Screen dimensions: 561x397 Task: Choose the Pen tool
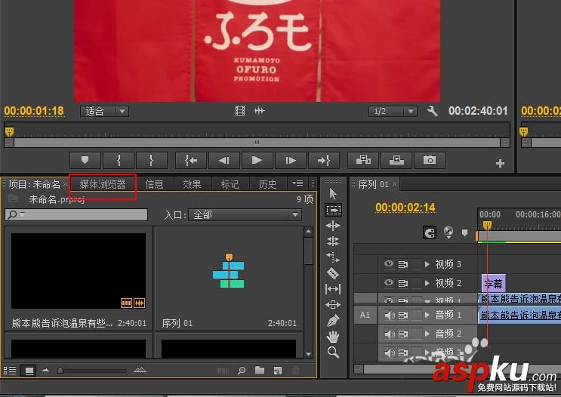click(x=333, y=321)
